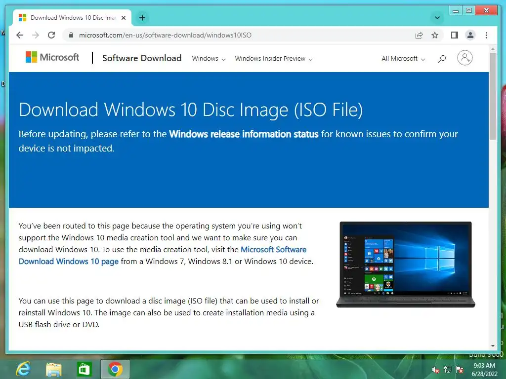
Task: Open the Software Download link
Action: (x=142, y=58)
